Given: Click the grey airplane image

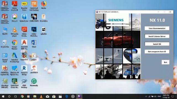Looking at the screenshot, I should [x=109, y=56].
